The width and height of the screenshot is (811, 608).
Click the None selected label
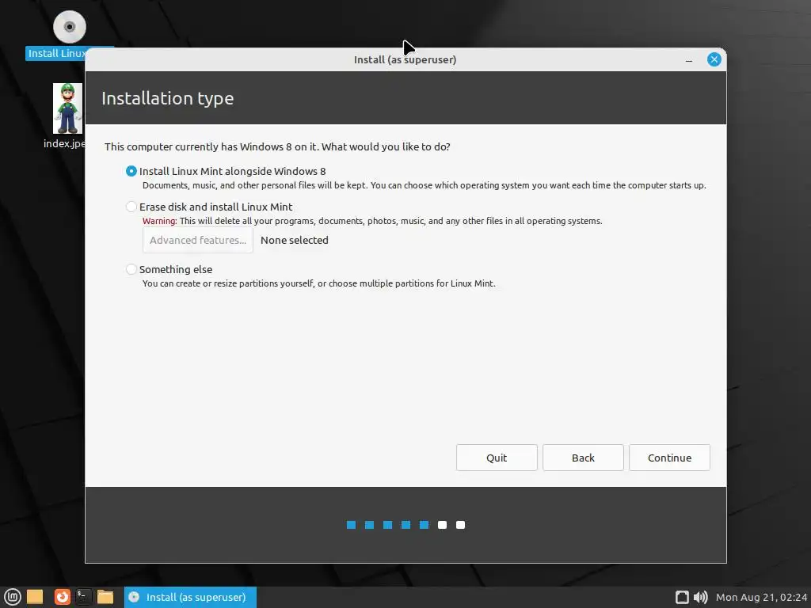295,240
